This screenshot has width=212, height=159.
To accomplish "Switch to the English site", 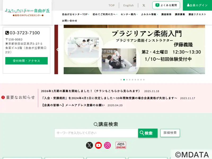I will click(129, 5).
